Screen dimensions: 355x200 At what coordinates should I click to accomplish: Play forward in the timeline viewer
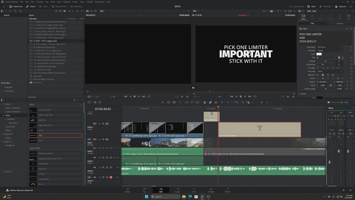(245, 96)
